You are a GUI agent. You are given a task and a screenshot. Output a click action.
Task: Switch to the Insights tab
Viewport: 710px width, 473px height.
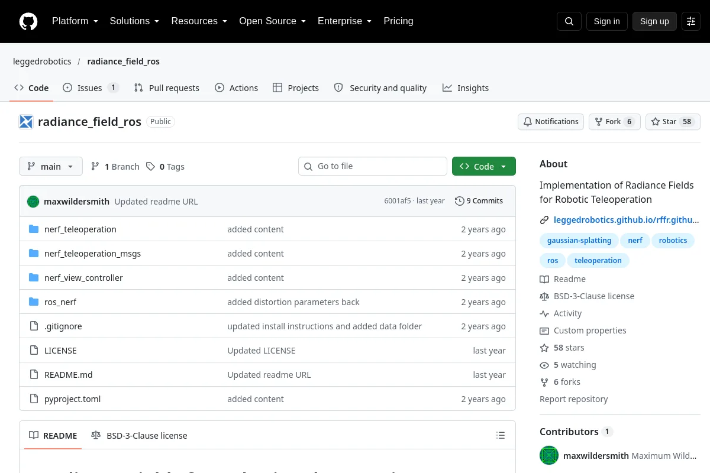pyautogui.click(x=466, y=88)
